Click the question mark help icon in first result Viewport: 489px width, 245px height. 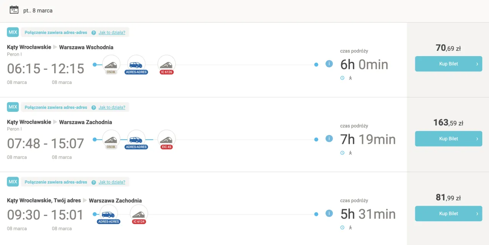(94, 33)
